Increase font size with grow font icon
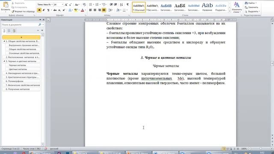Viewport: 274px width, 154px height. click(66, 5)
